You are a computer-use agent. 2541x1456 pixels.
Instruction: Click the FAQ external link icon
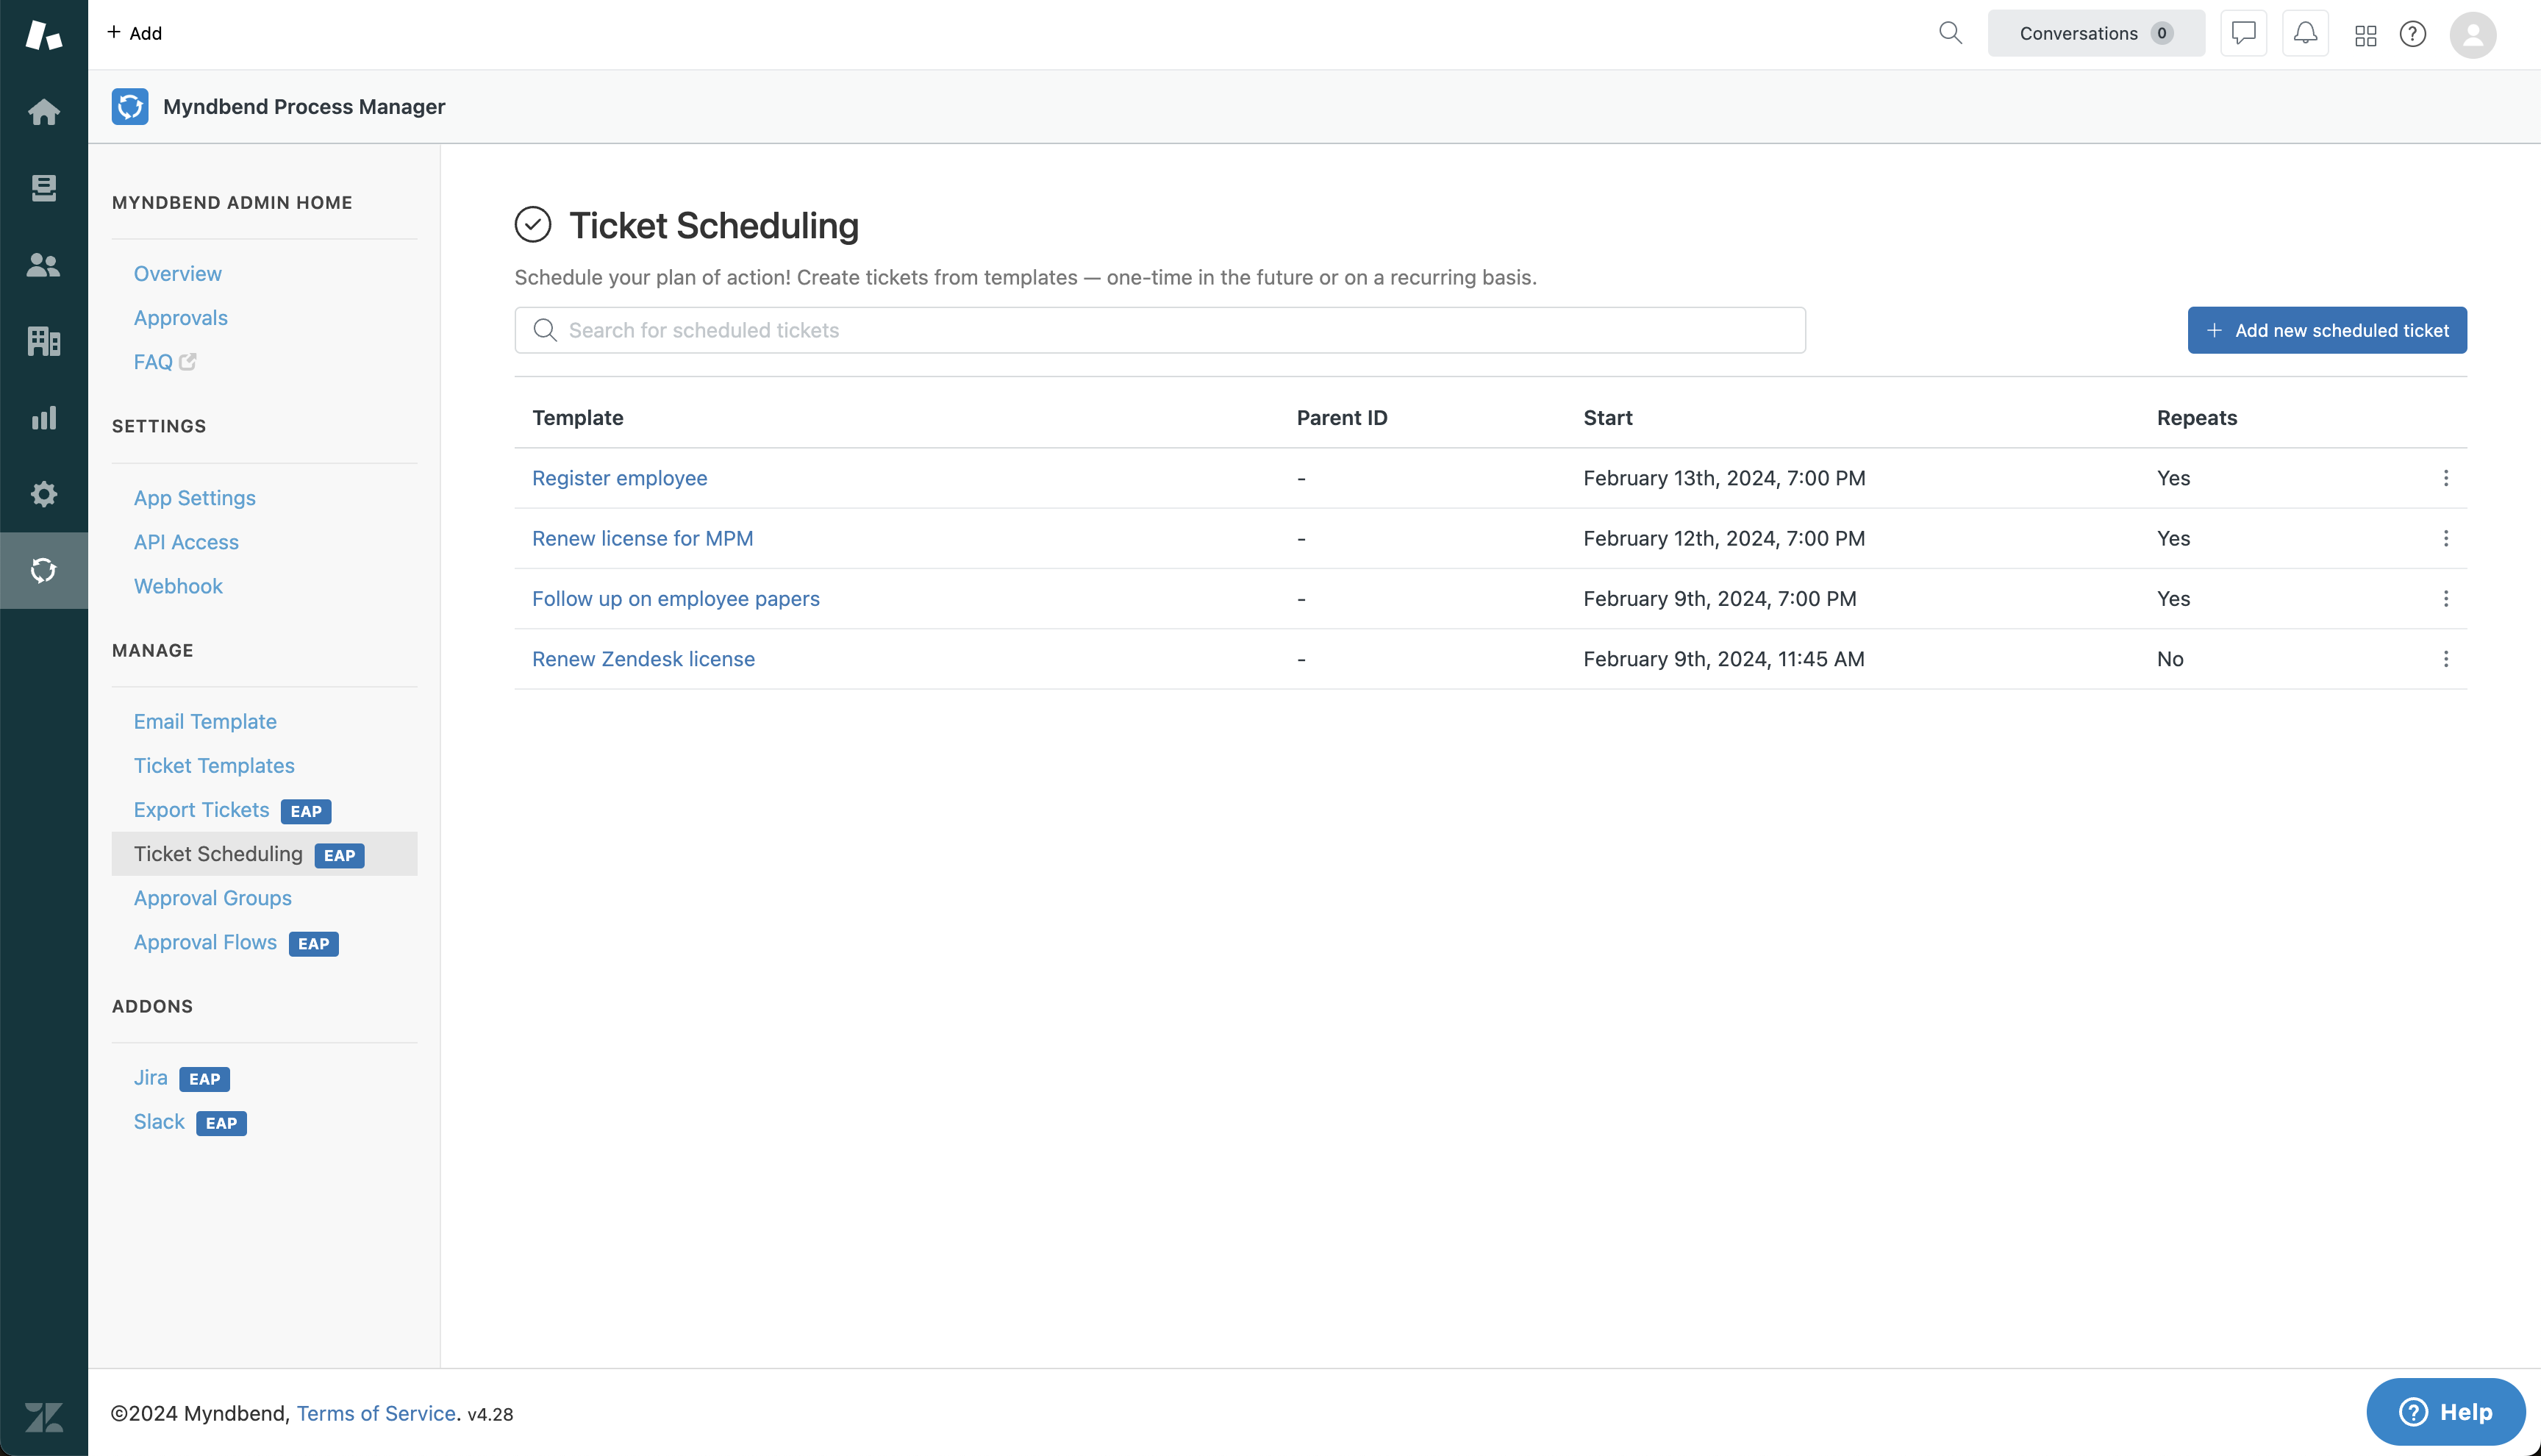(188, 361)
